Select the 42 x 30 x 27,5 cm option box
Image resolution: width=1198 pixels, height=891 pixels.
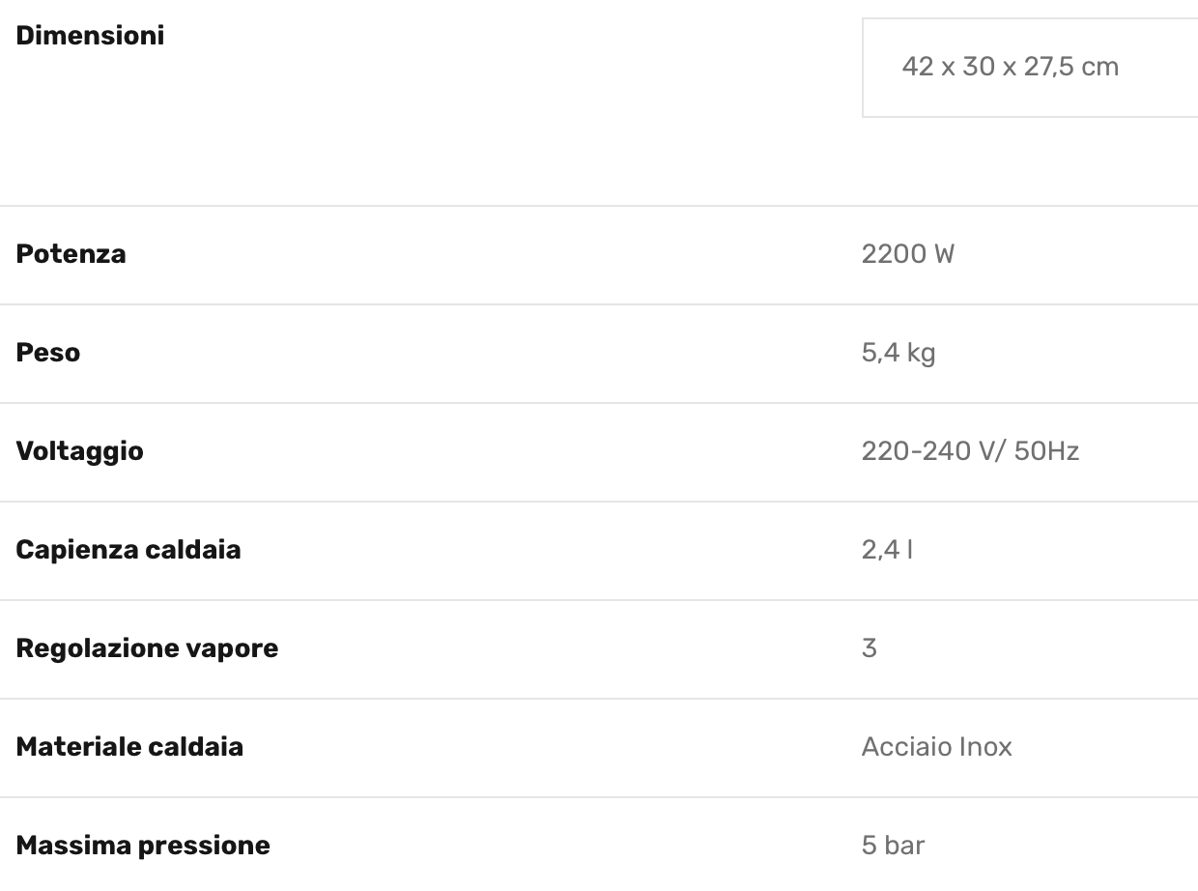click(x=1011, y=67)
